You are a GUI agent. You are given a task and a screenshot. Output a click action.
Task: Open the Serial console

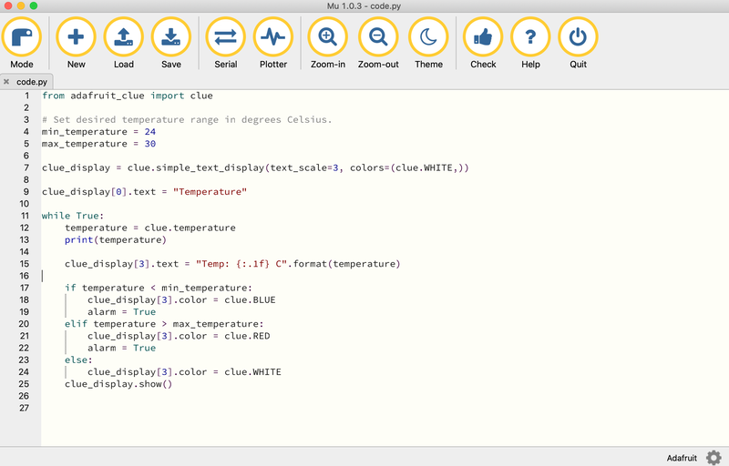pos(225,37)
